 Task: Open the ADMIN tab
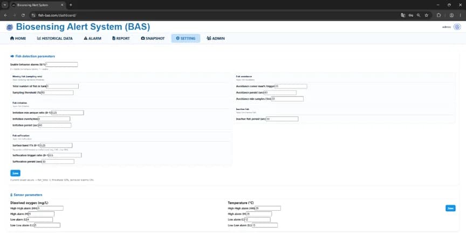216,38
